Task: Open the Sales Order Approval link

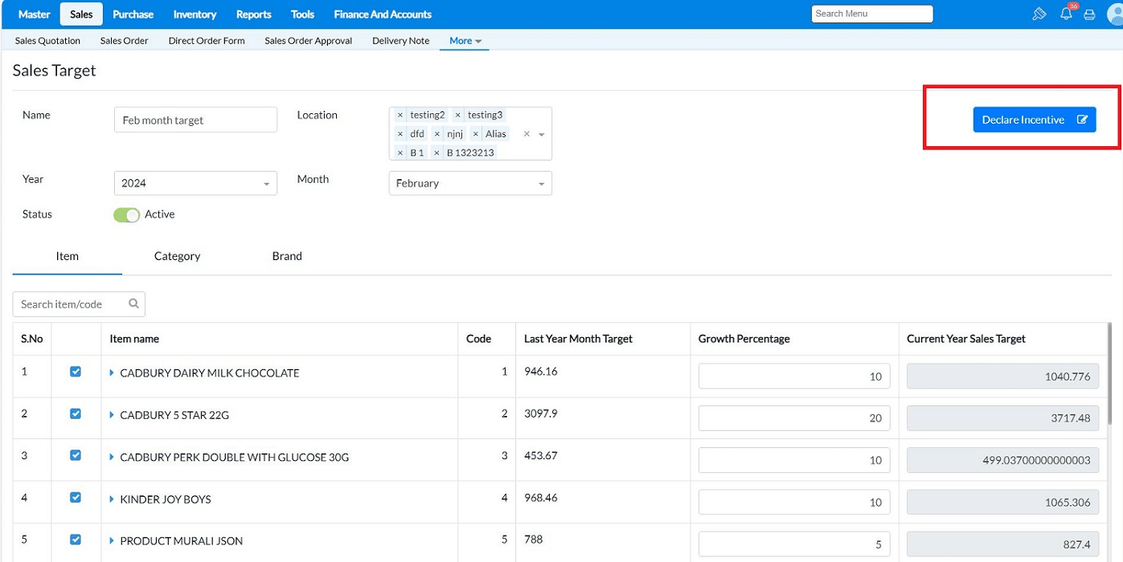Action: coord(308,41)
